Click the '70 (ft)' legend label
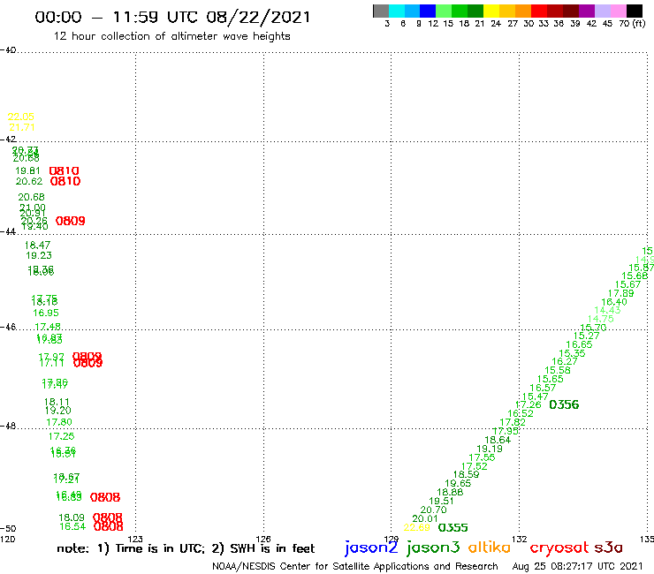Screen dimensions: 654x574 pyautogui.click(x=632, y=24)
